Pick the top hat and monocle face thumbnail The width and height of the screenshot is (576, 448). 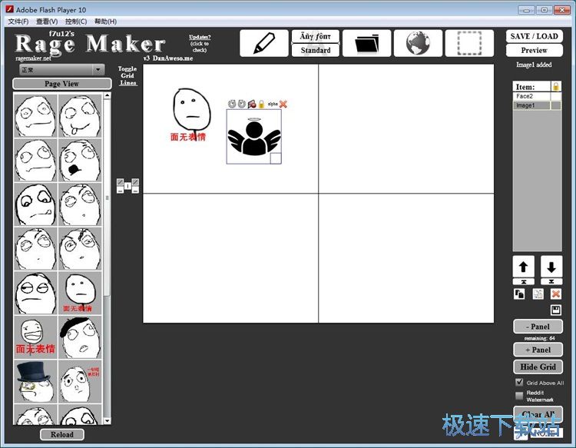coord(35,381)
